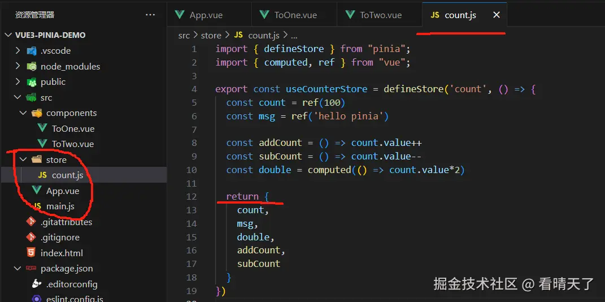
Task: Open main.js from the explorer tree
Action: [x=60, y=206]
